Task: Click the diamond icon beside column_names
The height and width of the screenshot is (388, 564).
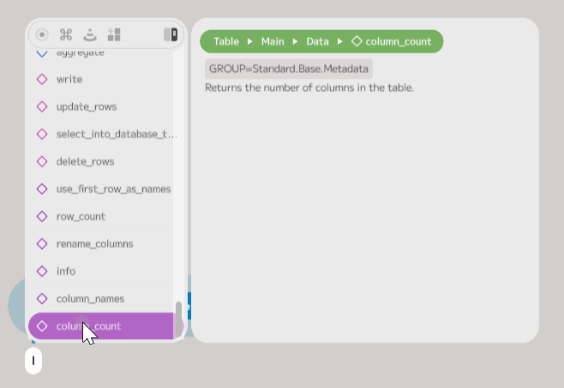Action: (42, 299)
